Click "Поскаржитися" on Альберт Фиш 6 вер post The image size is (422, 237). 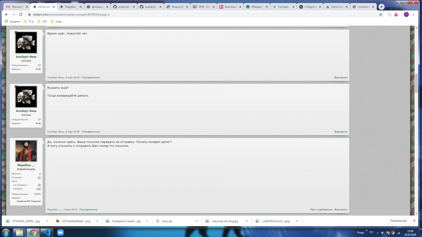tap(90, 132)
